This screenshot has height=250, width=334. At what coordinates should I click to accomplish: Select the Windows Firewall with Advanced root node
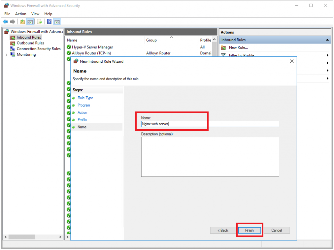click(x=37, y=32)
